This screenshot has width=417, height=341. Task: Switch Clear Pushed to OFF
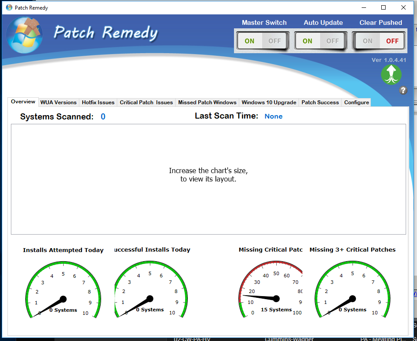[392, 41]
